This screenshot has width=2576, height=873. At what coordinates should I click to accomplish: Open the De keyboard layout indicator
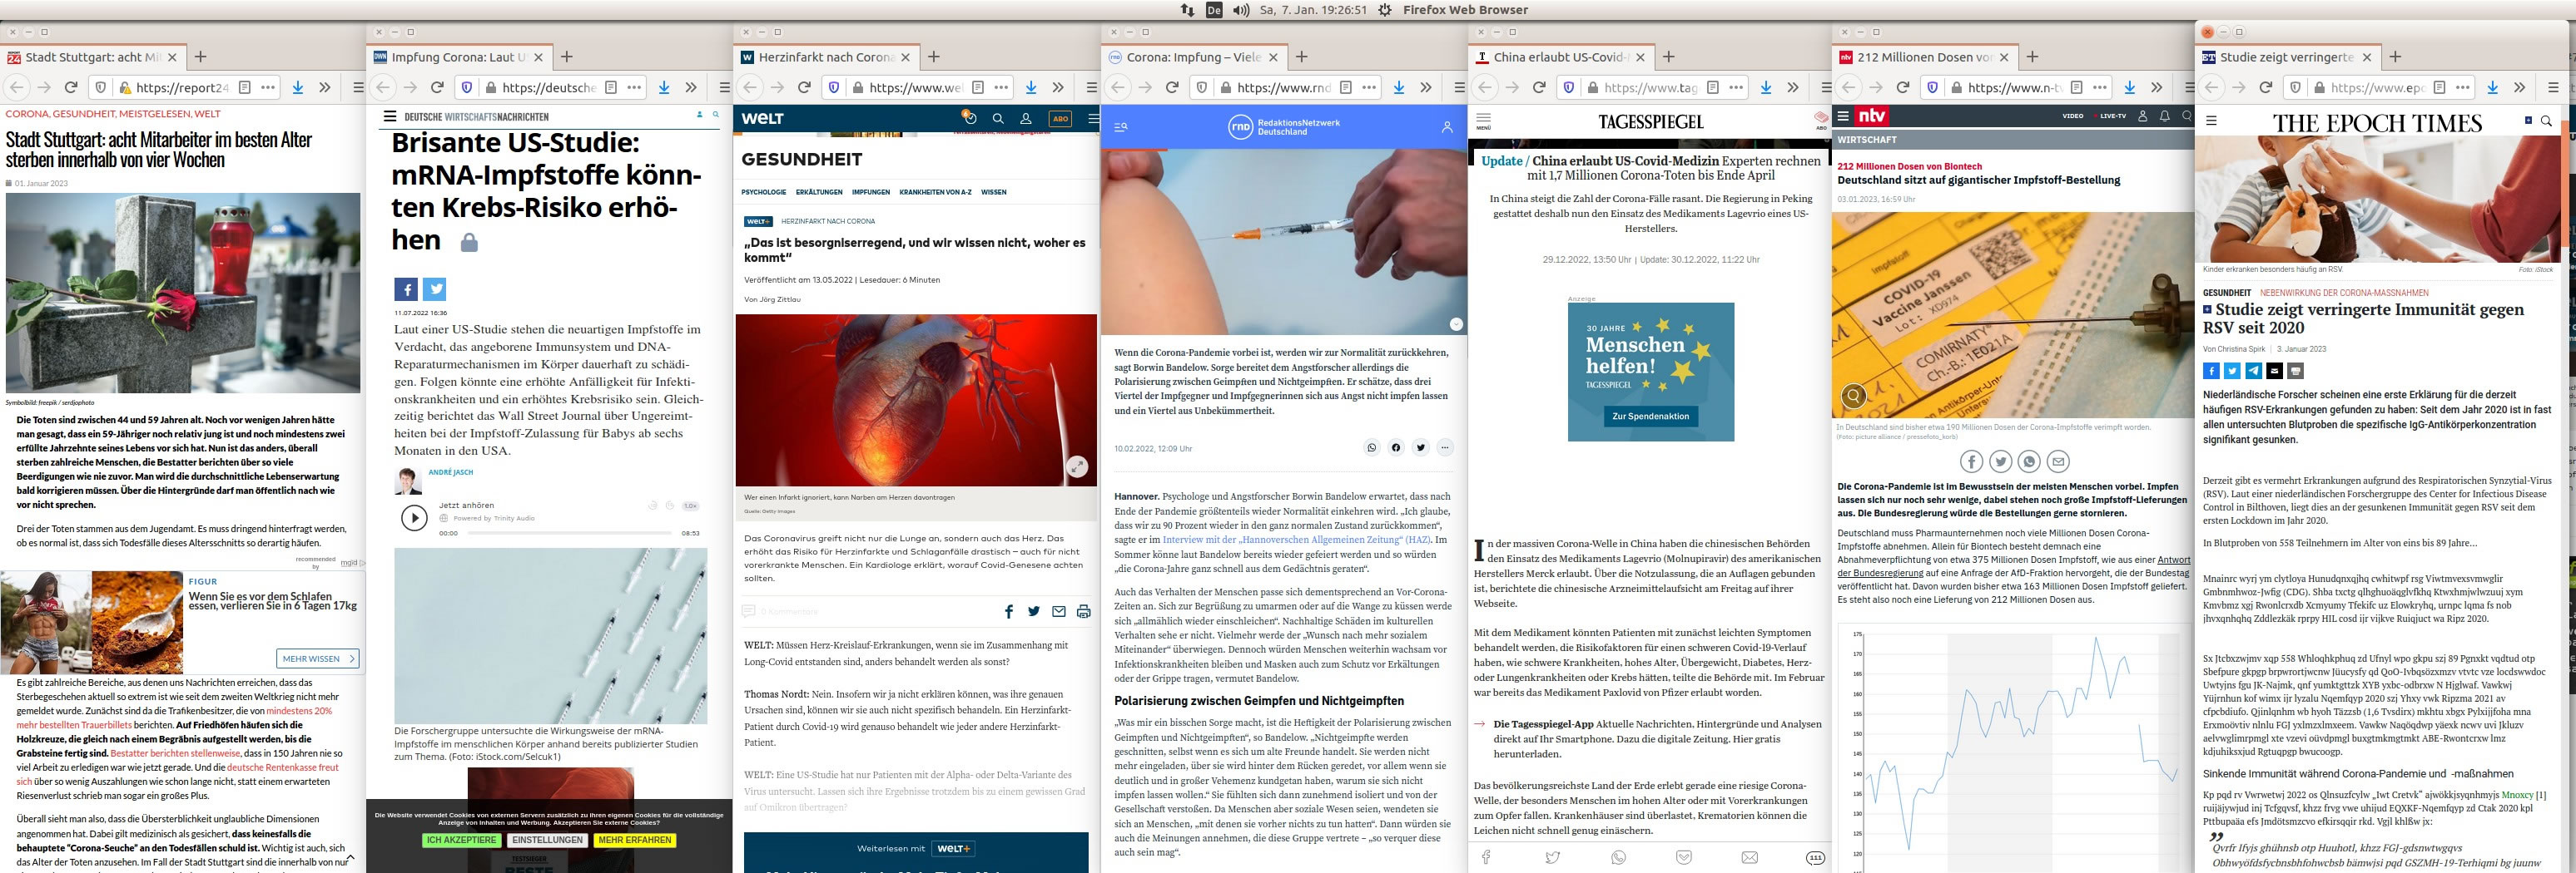1214,10
